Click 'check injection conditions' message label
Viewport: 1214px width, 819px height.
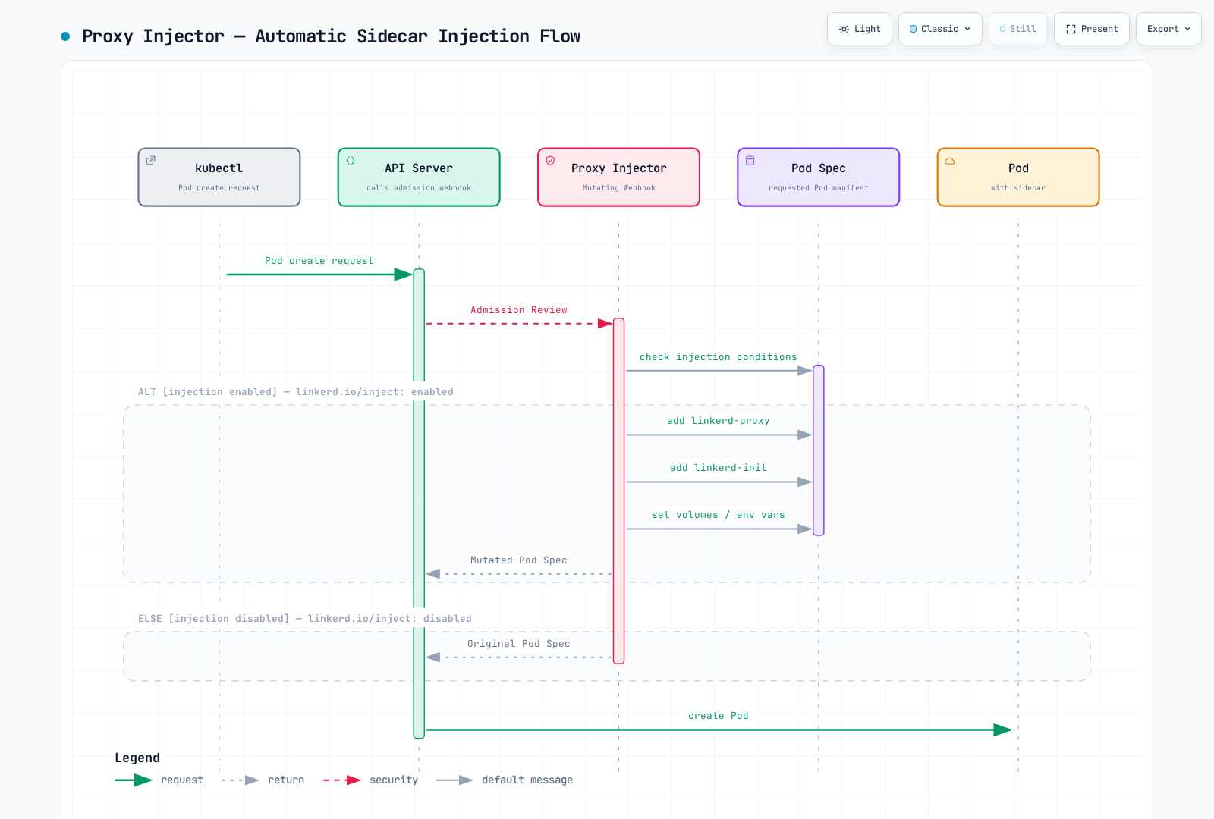pos(719,357)
